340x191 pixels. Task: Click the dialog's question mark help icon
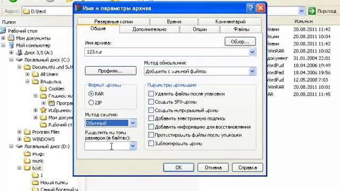point(251,8)
